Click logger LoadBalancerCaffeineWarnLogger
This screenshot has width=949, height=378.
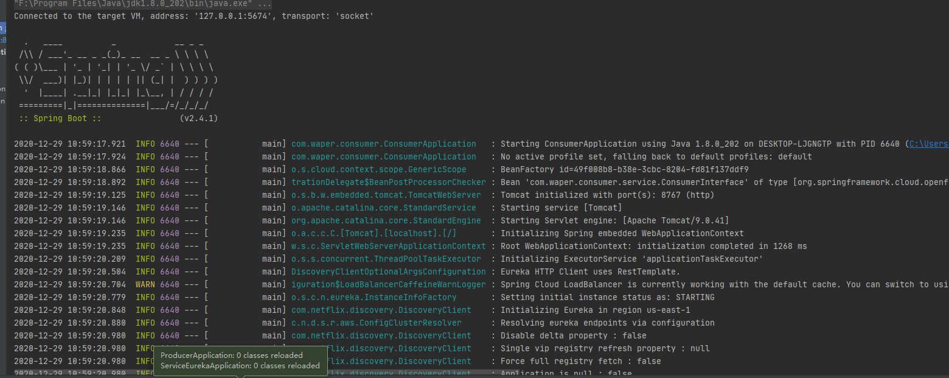click(x=388, y=285)
